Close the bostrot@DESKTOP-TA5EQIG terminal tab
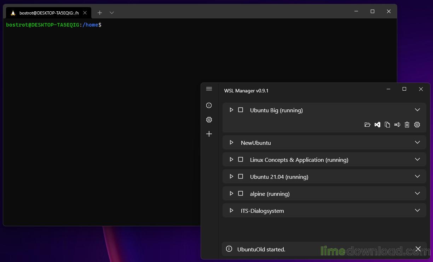The width and height of the screenshot is (433, 262). coord(85,13)
